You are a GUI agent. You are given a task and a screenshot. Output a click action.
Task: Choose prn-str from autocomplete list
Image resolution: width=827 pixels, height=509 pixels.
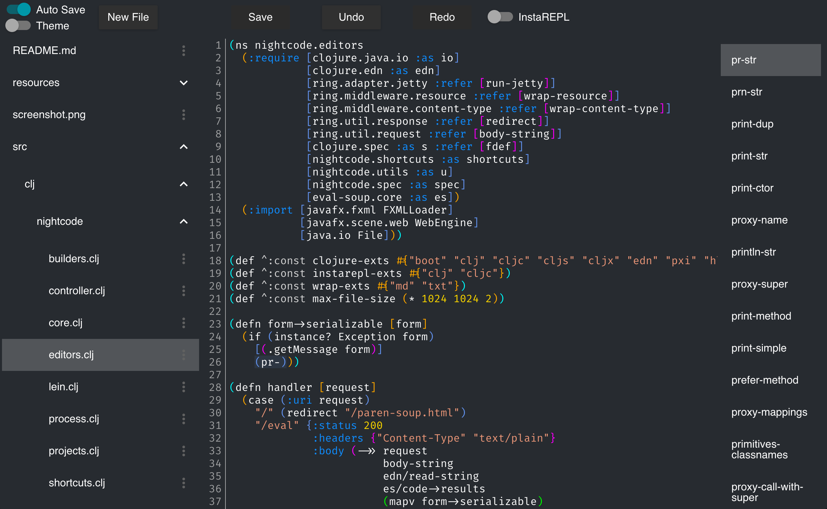[747, 92]
